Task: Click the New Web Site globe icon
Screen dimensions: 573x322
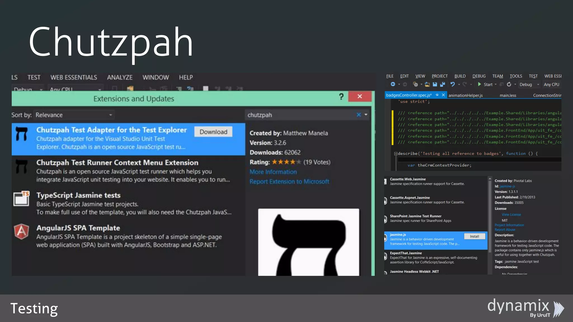Action: (x=415, y=84)
